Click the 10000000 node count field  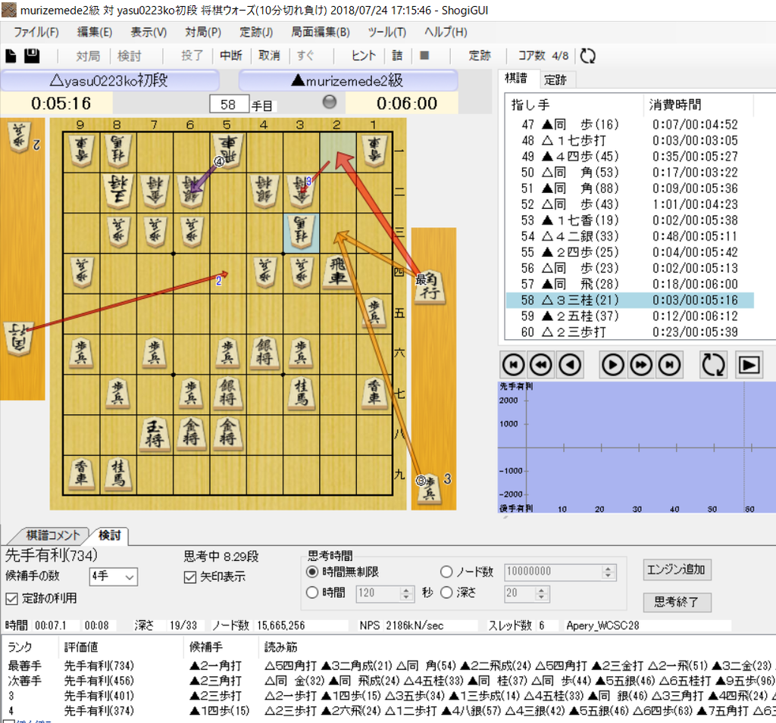552,572
